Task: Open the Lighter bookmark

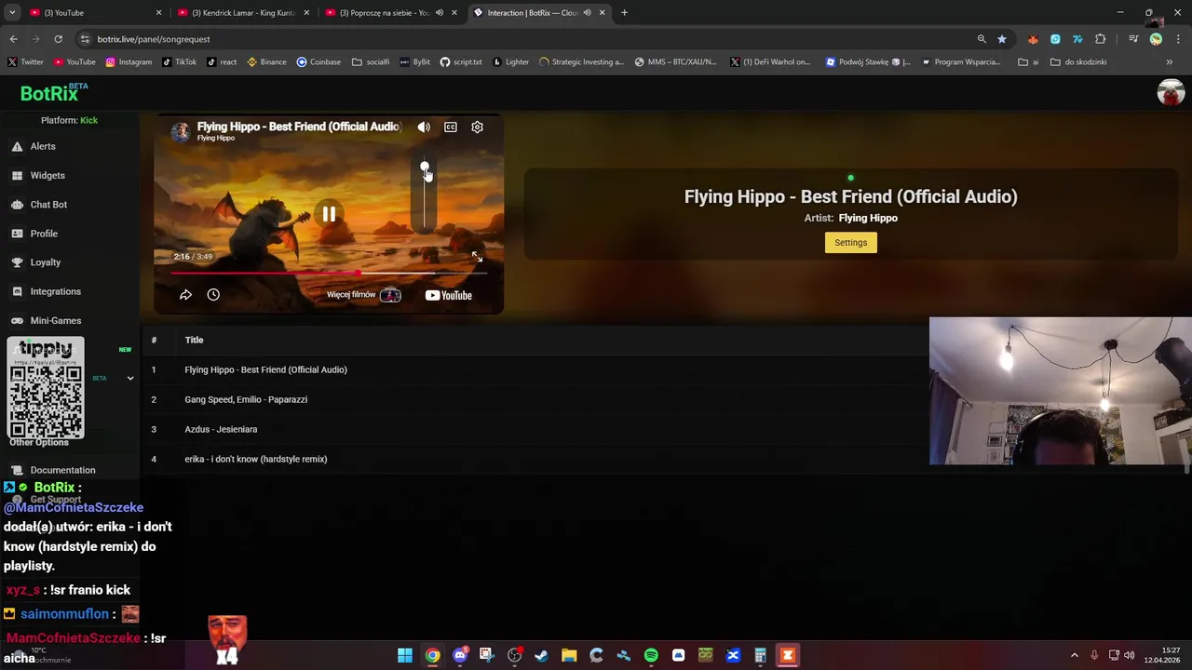Action: click(510, 62)
